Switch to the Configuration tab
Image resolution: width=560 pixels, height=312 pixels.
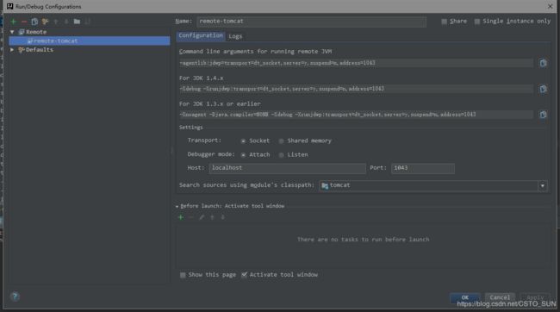coord(201,35)
